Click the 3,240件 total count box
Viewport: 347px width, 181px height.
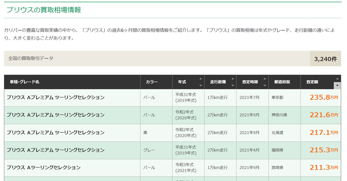tap(325, 59)
